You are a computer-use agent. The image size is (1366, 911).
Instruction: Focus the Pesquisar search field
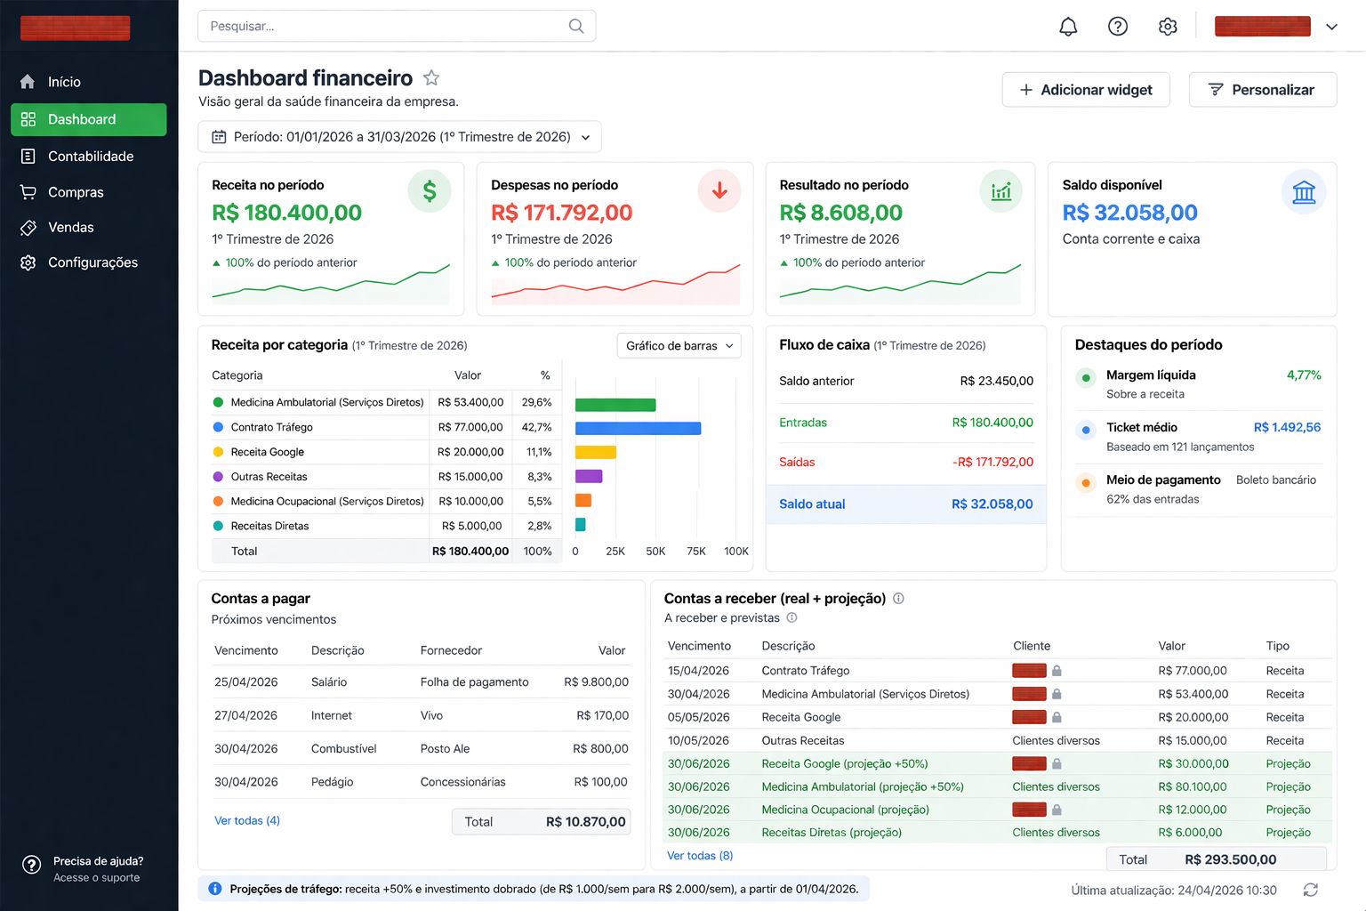(x=382, y=26)
